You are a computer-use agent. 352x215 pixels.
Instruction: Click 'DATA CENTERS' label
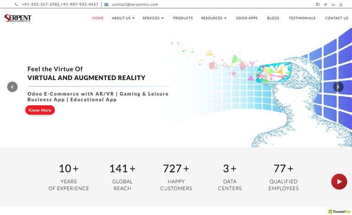coord(229,185)
